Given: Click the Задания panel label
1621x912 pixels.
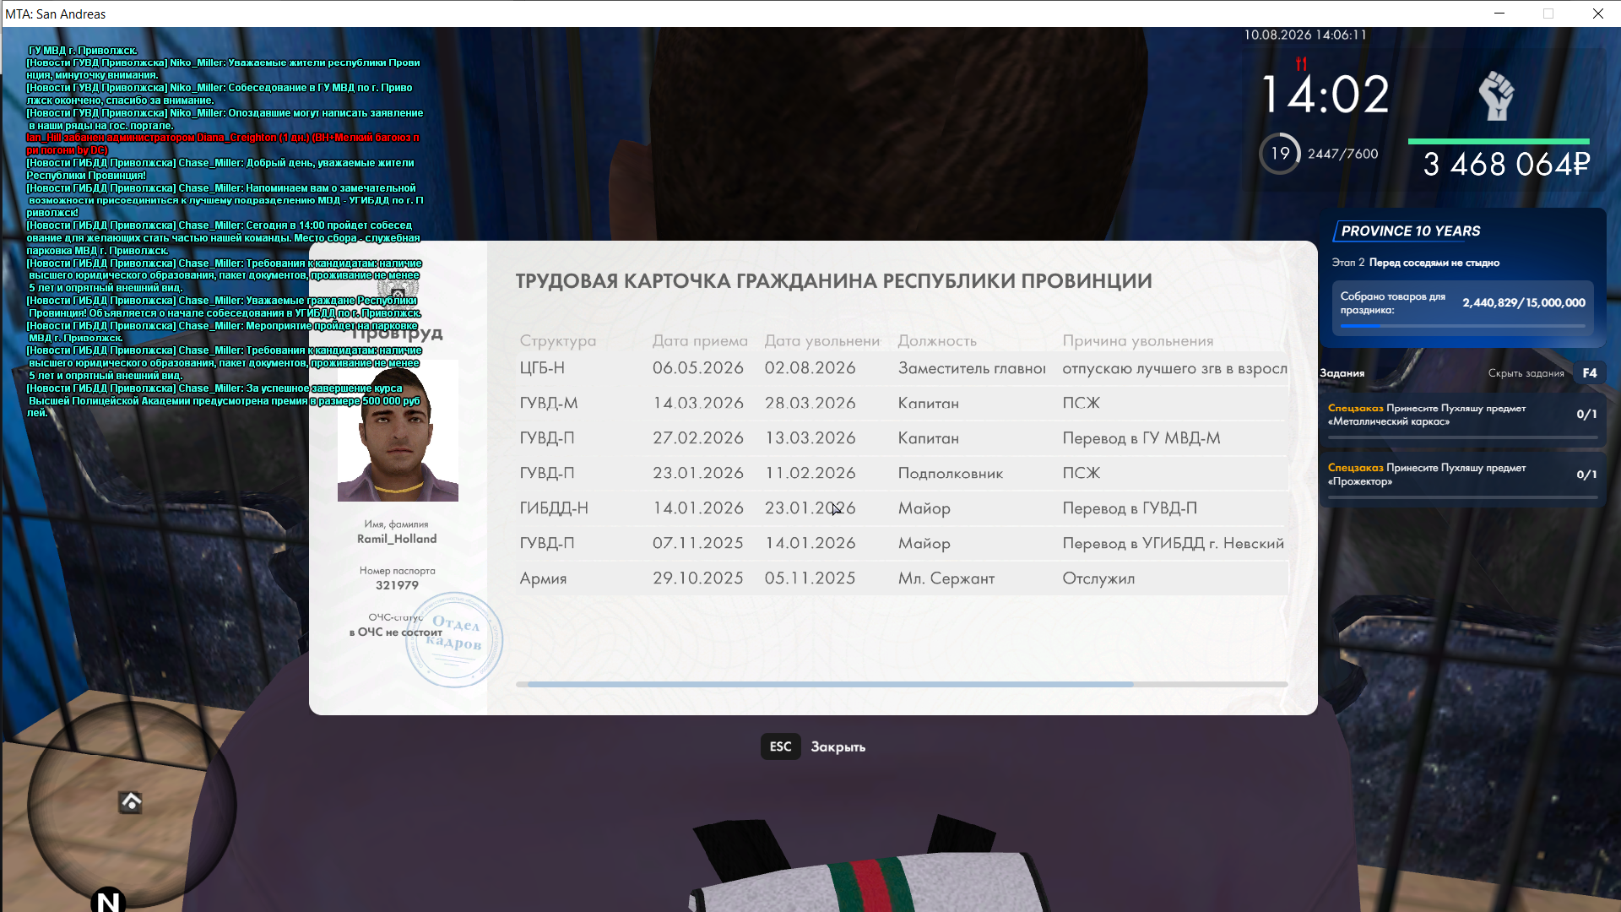Looking at the screenshot, I should point(1342,373).
